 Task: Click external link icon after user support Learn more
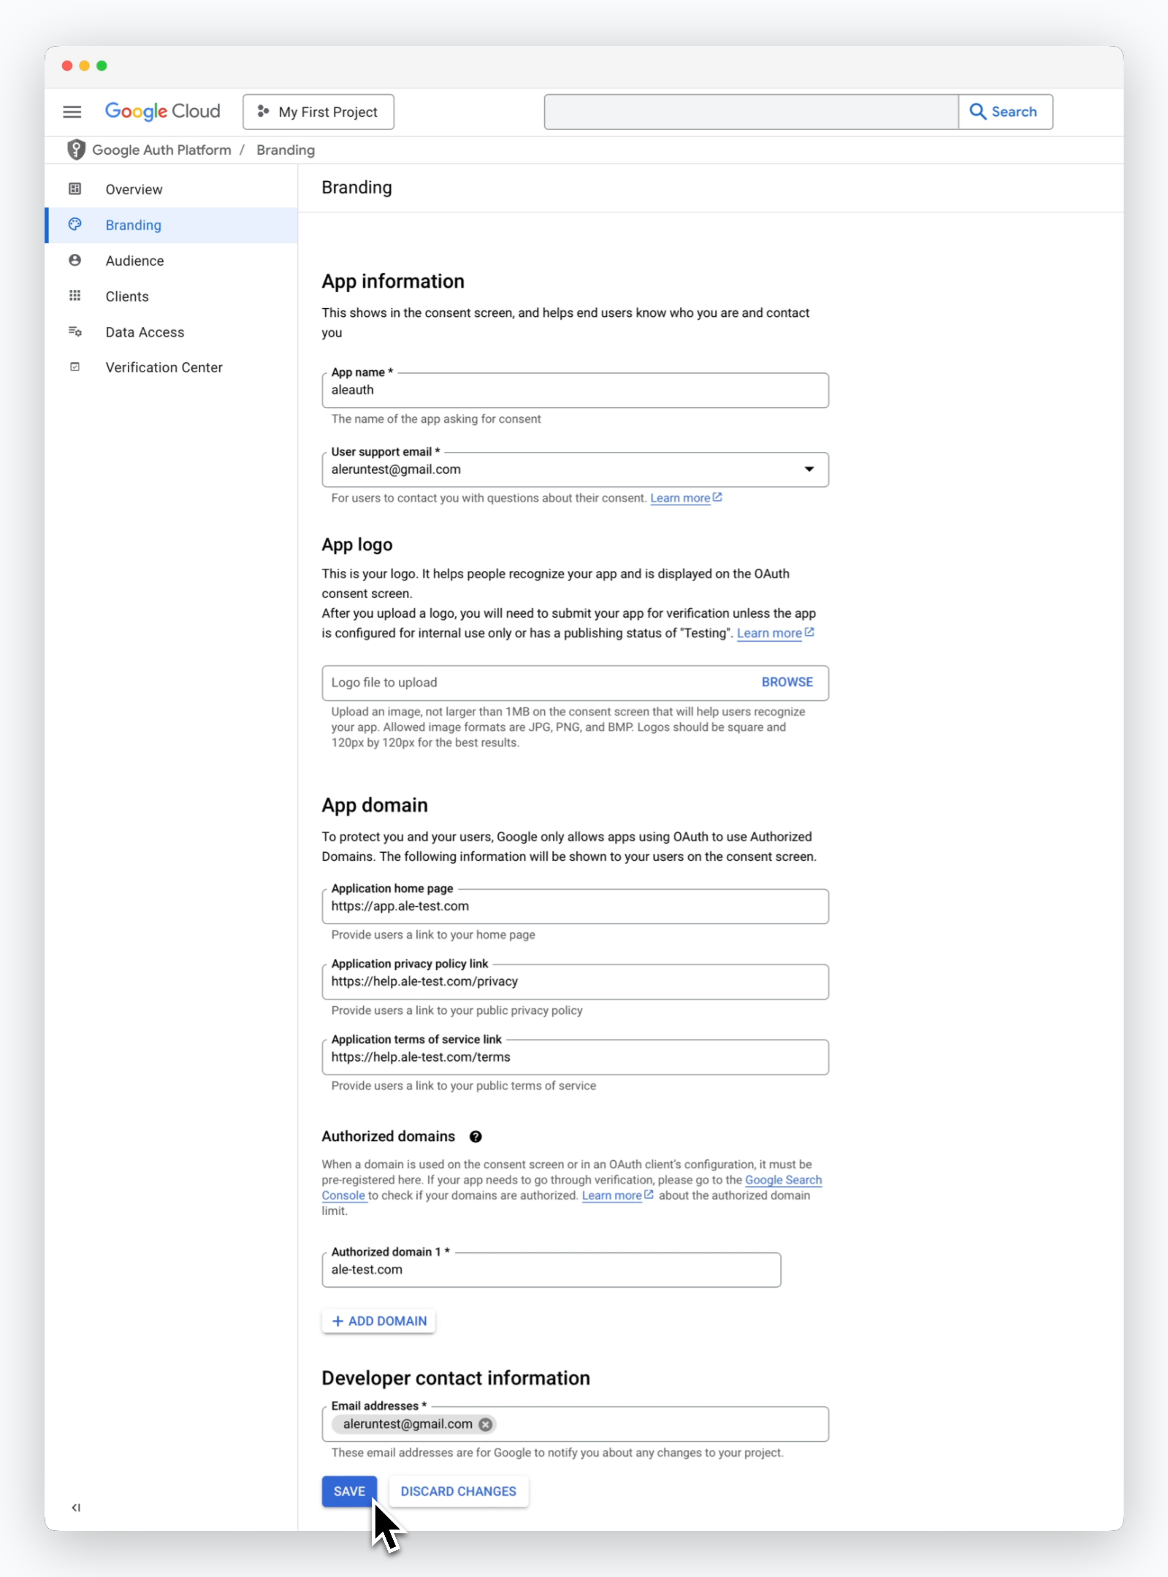click(x=717, y=497)
